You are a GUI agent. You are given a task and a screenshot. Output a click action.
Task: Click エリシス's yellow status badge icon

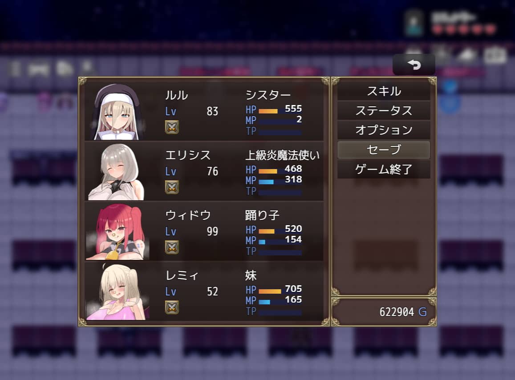(x=172, y=187)
